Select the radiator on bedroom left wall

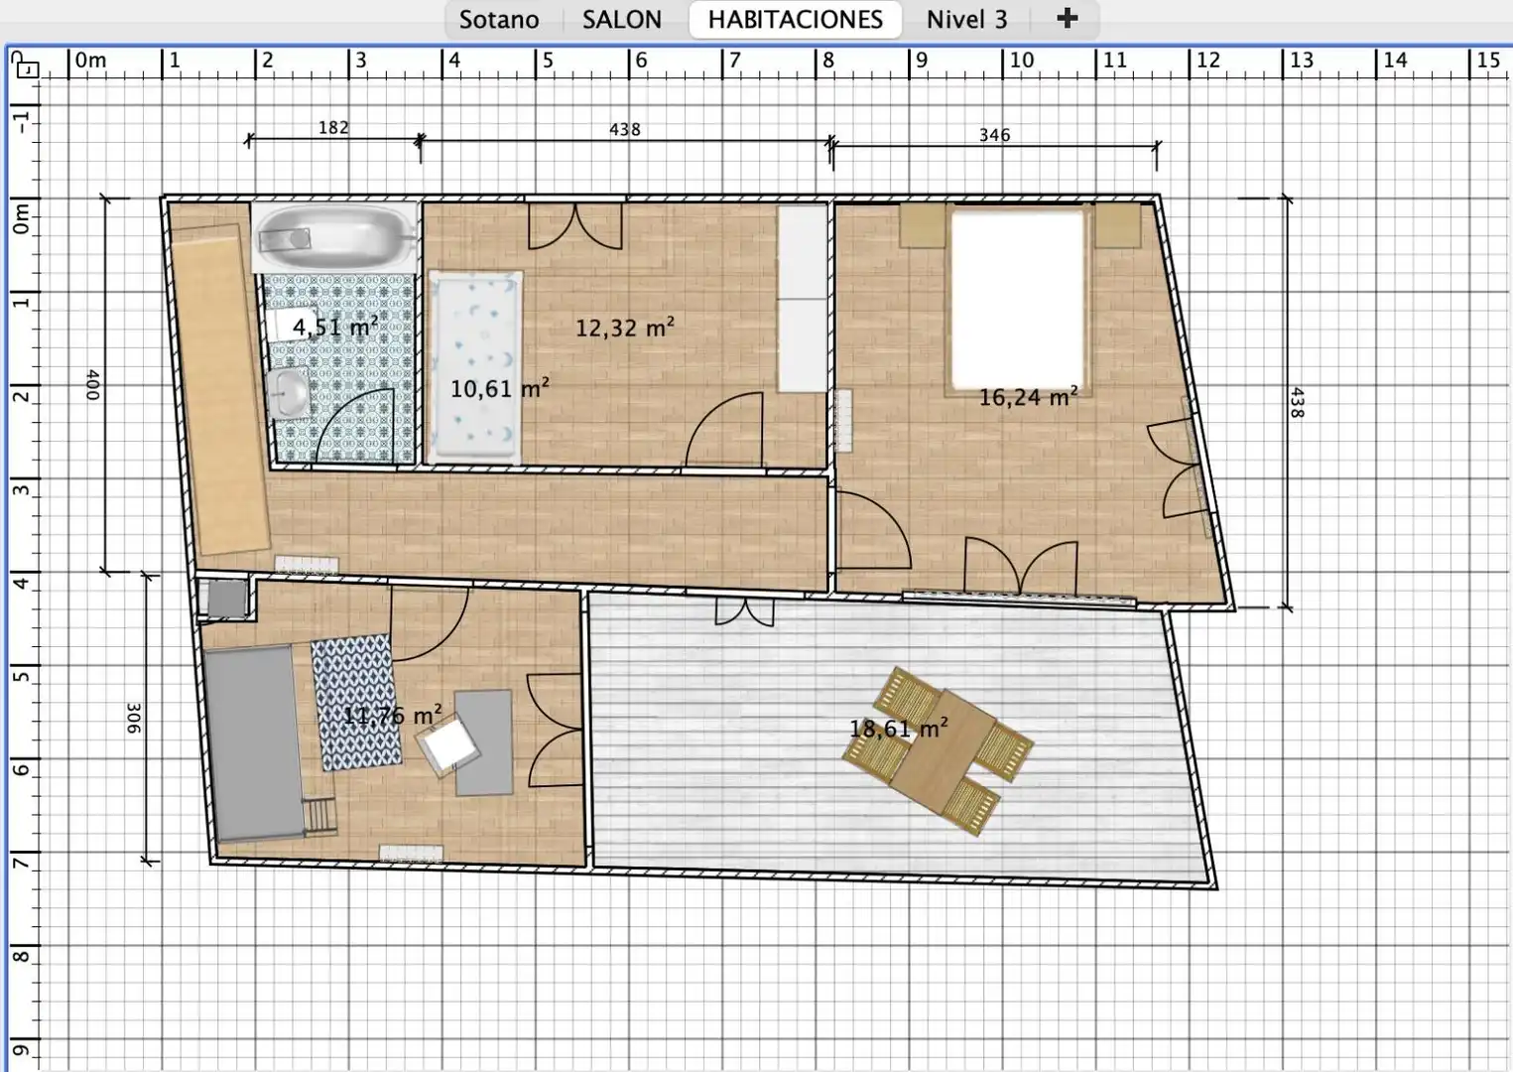[843, 421]
